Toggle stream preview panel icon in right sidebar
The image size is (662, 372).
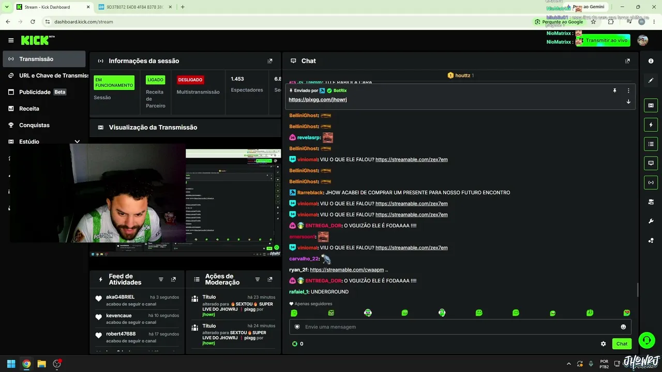pyautogui.click(x=651, y=105)
